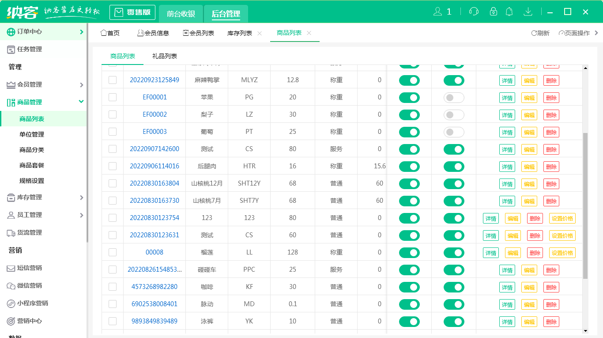The image size is (603, 338).
Task: Toggle off the second switch for 苹果 row
Action: [454, 97]
